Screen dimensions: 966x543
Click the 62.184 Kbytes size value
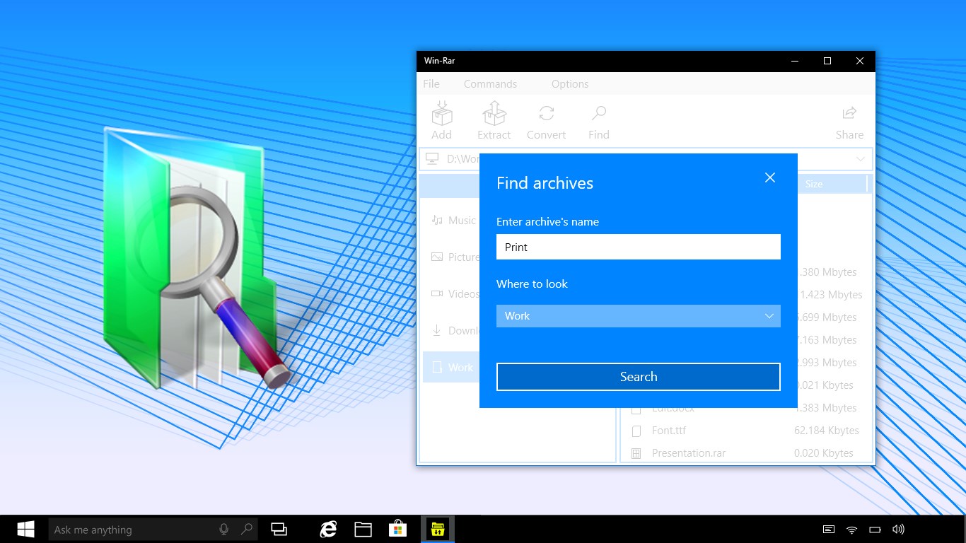[x=827, y=431]
